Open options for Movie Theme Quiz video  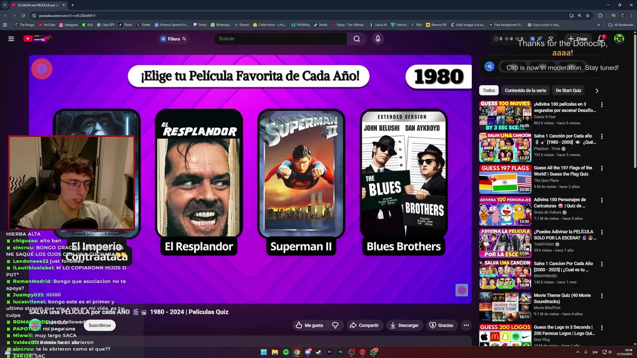click(602, 296)
